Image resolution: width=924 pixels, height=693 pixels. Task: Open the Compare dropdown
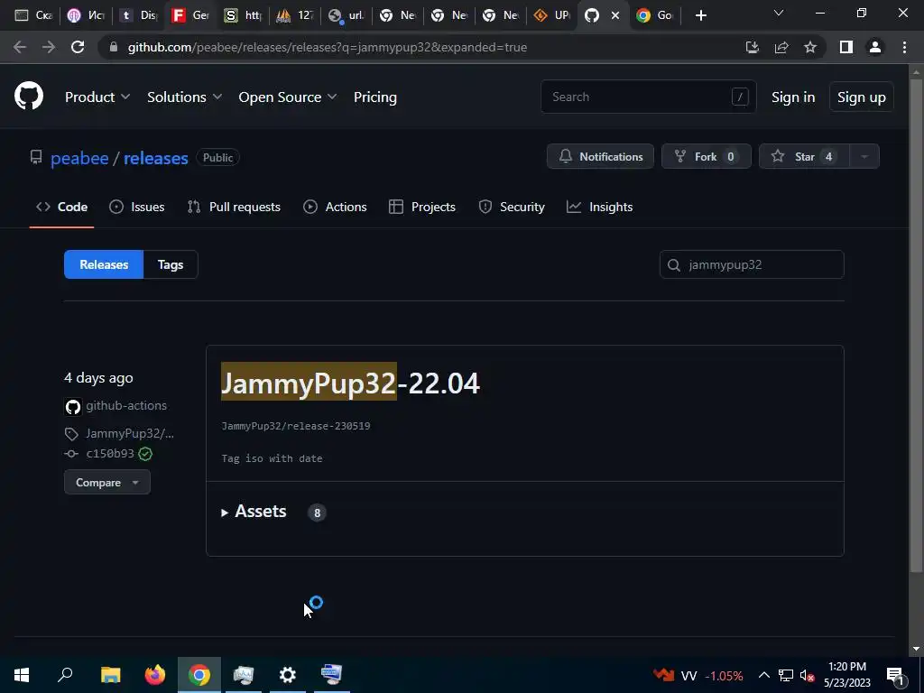[107, 483]
